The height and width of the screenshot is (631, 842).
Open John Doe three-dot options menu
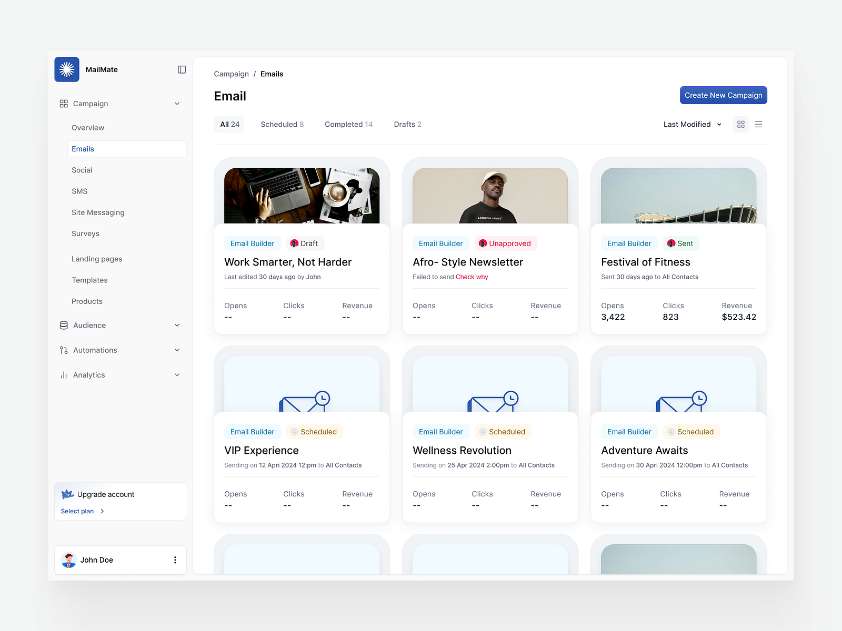click(175, 560)
